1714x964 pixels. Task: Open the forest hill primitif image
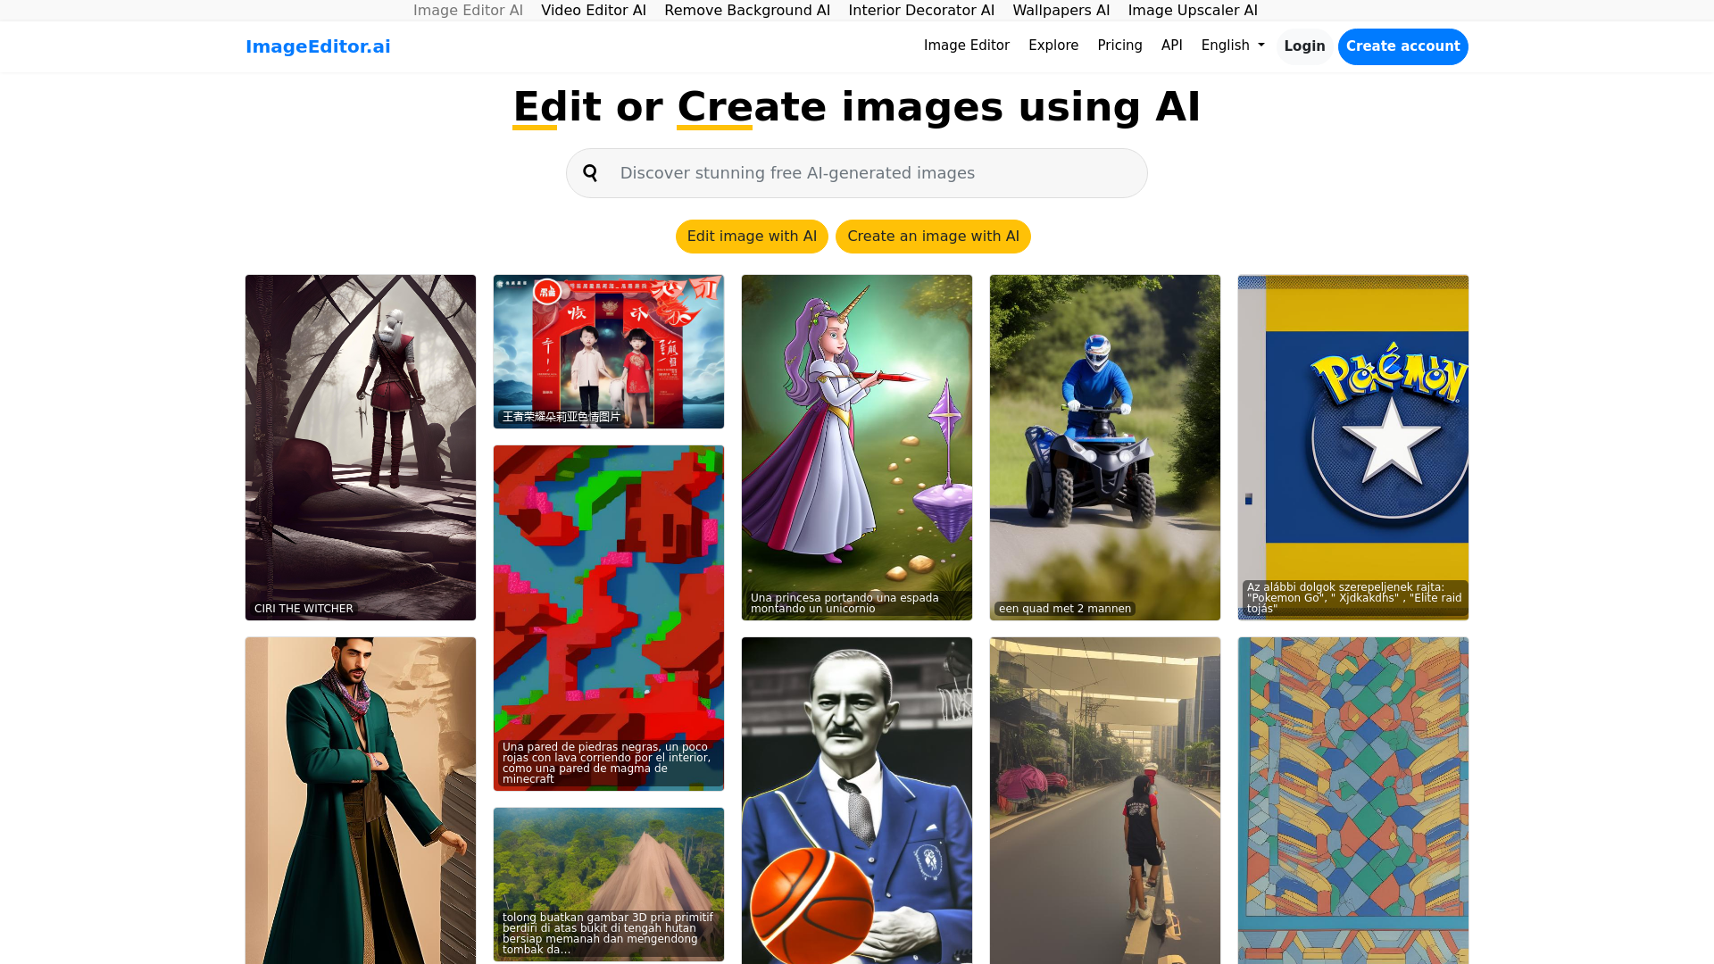click(x=609, y=885)
